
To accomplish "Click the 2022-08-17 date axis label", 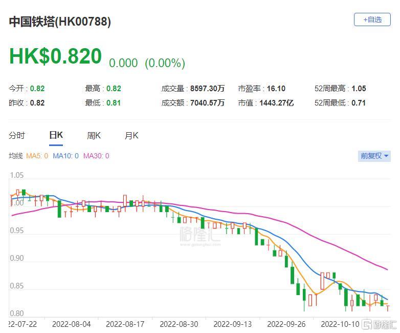I will [x=125, y=324].
